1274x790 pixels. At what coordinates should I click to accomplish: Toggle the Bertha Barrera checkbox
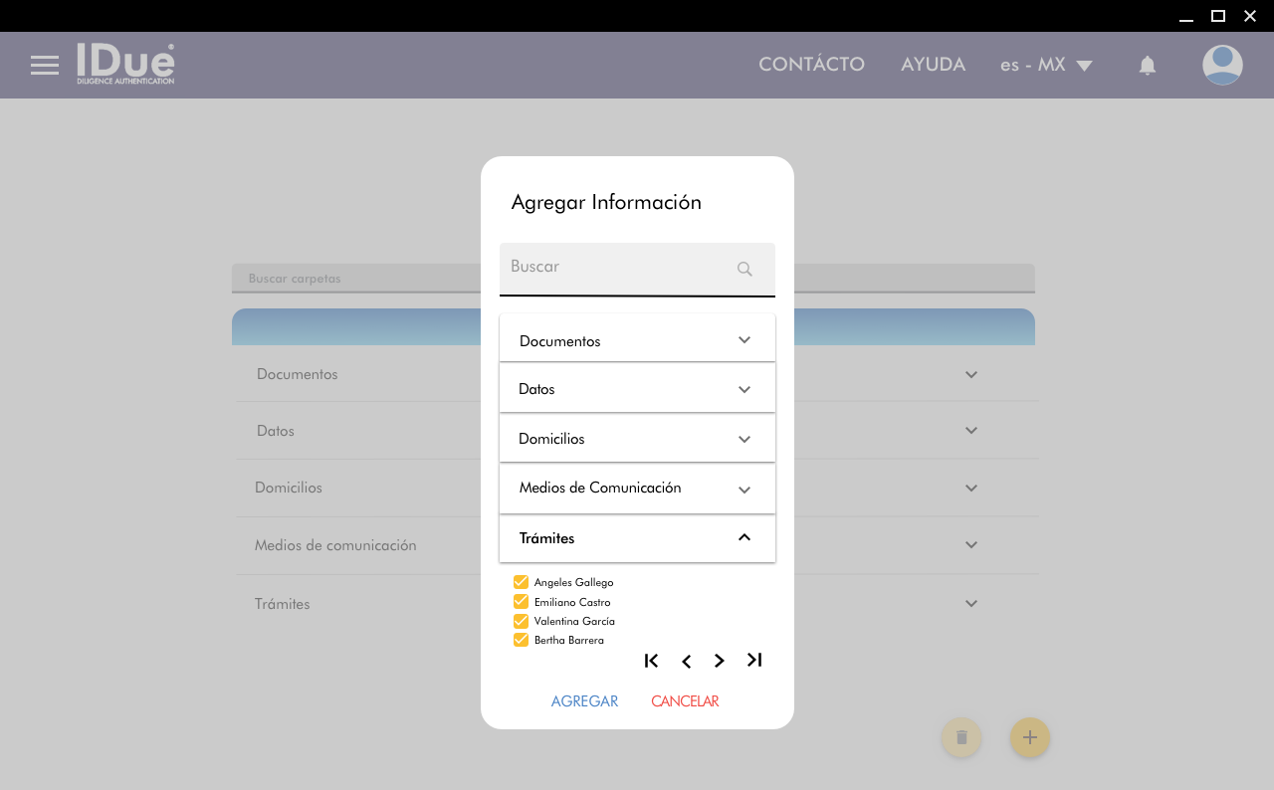[521, 640]
